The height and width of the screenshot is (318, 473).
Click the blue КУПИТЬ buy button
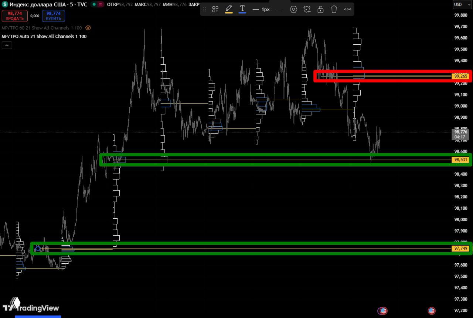(x=54, y=16)
